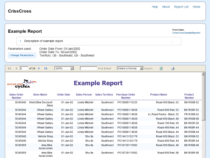
Task: Click Road-650 Black, 60 product cell
Action: pos(168,119)
